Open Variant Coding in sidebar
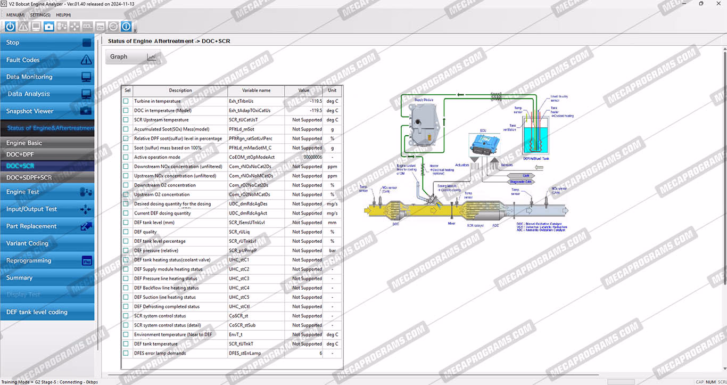Screen dimensions: 727x385 click(47, 243)
